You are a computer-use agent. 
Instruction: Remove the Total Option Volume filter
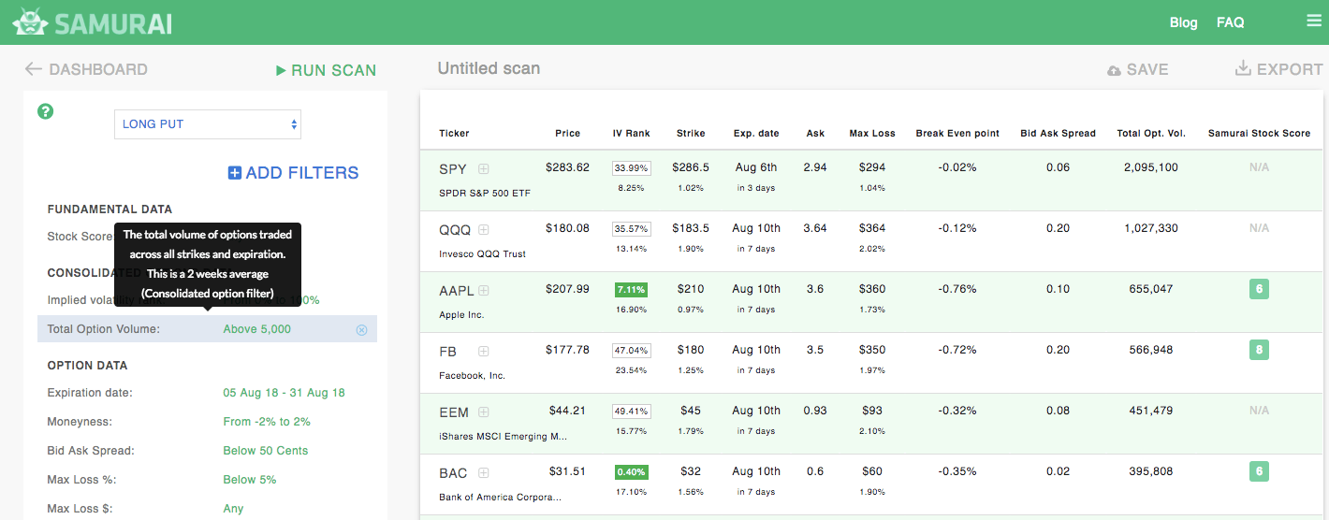click(361, 329)
